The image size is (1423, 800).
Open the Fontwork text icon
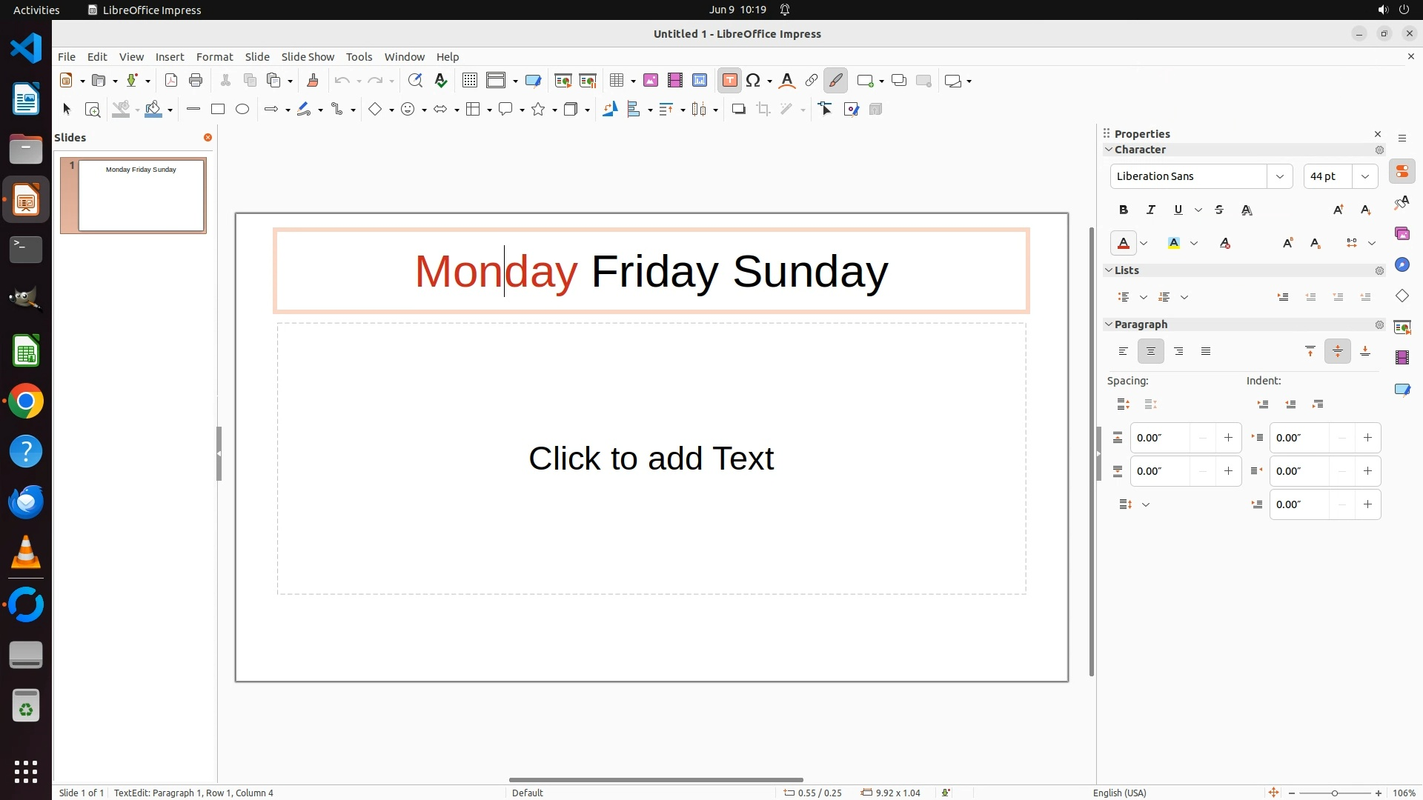point(787,81)
